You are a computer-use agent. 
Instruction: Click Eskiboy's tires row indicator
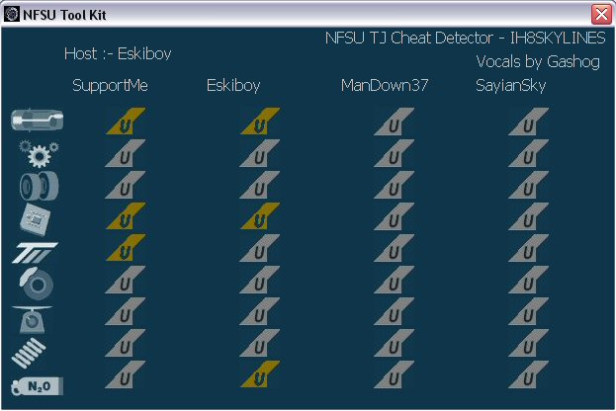(260, 185)
